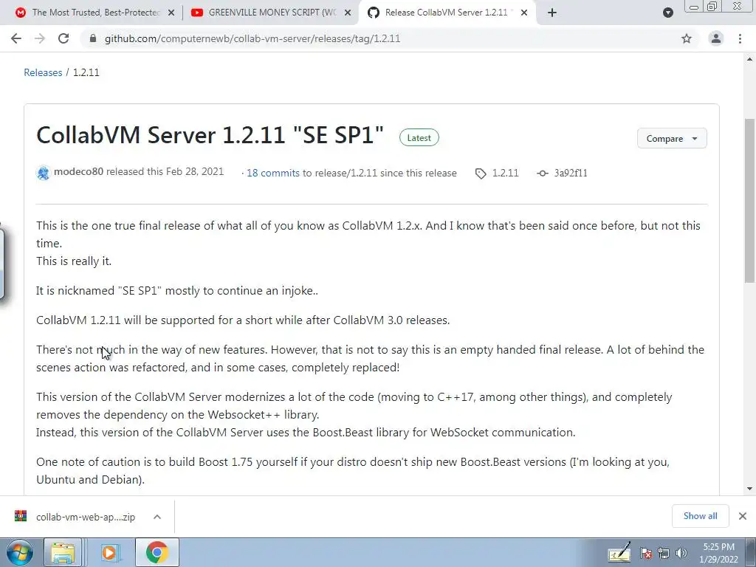Click modeco80 avatar image
Screen dimensions: 756x567
44,173
